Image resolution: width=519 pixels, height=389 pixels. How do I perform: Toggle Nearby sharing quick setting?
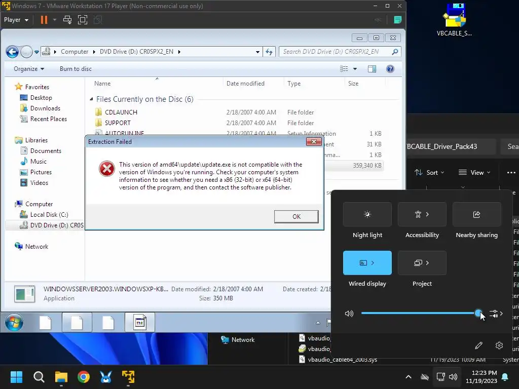[x=476, y=214]
